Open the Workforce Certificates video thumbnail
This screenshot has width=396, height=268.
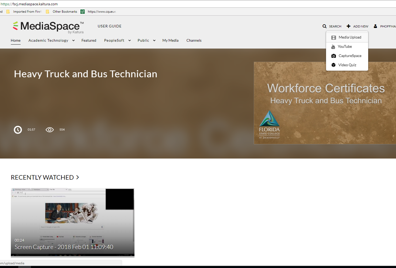pyautogui.click(x=325, y=103)
